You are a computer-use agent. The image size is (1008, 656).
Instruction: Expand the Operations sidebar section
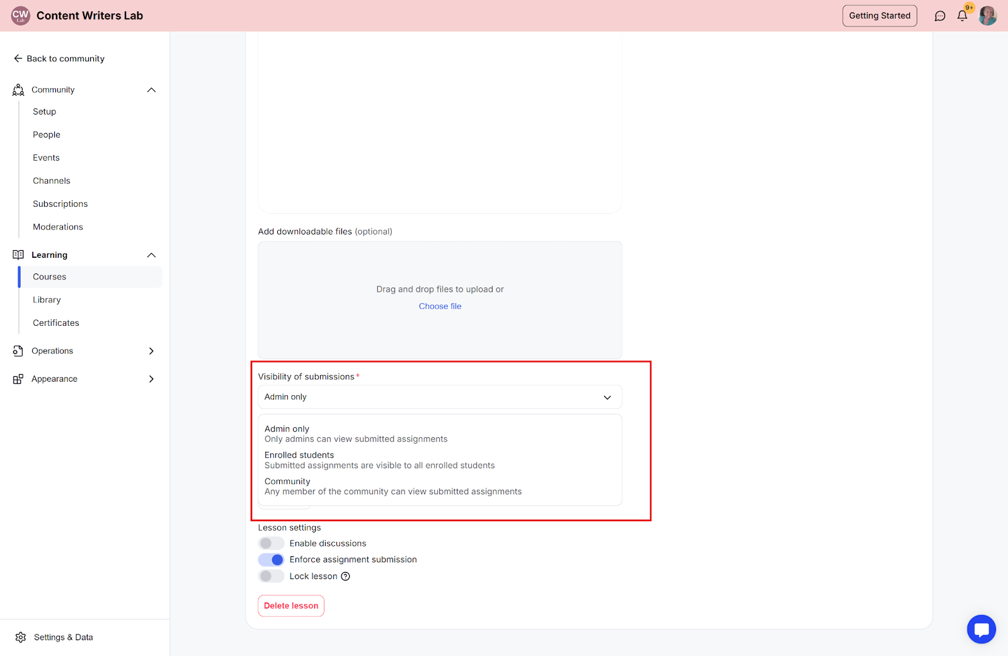pyautogui.click(x=151, y=351)
